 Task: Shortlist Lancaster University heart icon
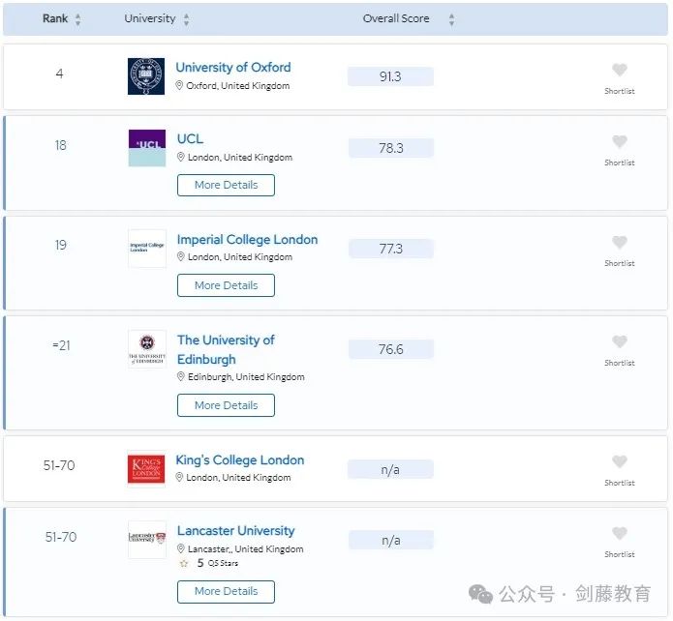pyautogui.click(x=620, y=533)
